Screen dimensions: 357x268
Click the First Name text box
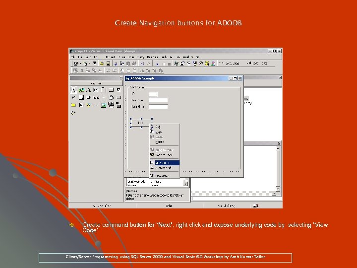[x=158, y=100]
